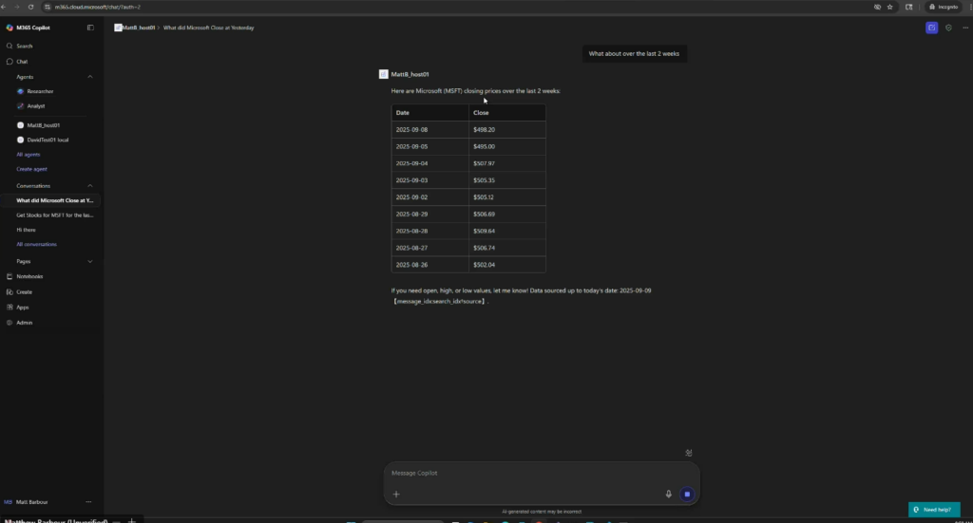Image resolution: width=973 pixels, height=523 pixels.
Task: Click browser back arrow
Action: 3,7
